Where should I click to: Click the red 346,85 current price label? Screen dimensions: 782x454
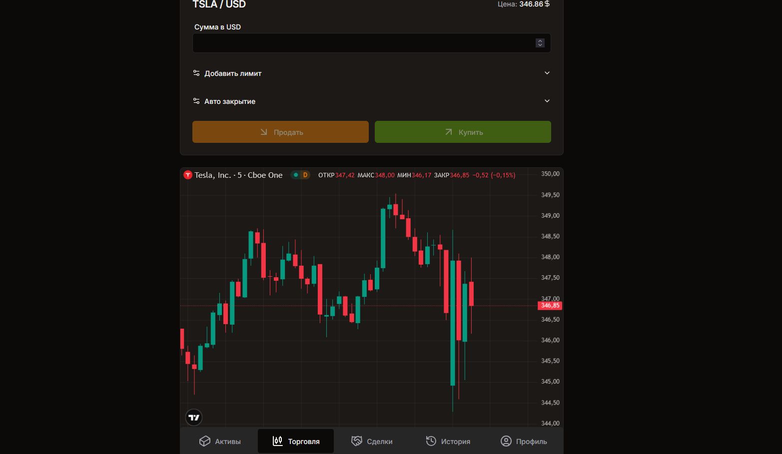click(550, 306)
